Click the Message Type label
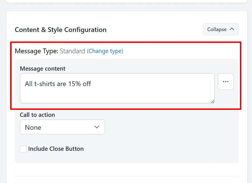 click(36, 51)
